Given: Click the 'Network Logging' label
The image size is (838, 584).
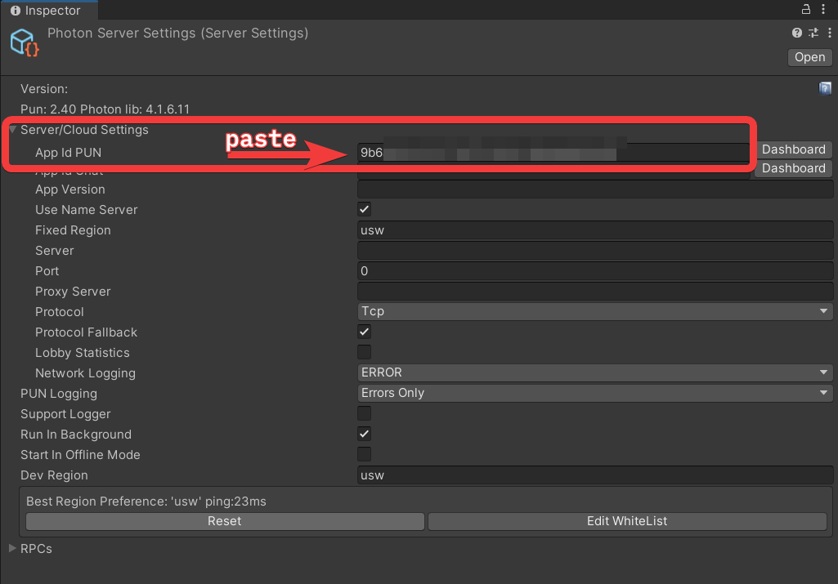Looking at the screenshot, I should [x=86, y=373].
